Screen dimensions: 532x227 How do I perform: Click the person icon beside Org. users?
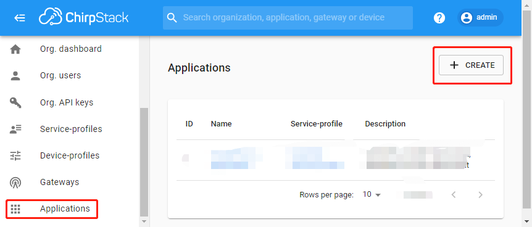(15, 75)
